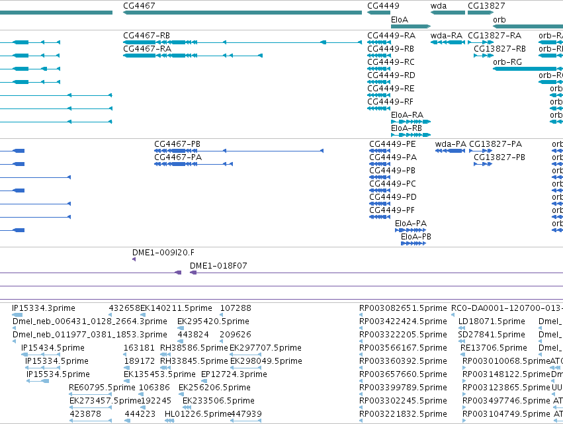Select the CG4467-RA transcript label
This screenshot has width=563, height=424.
tap(148, 49)
